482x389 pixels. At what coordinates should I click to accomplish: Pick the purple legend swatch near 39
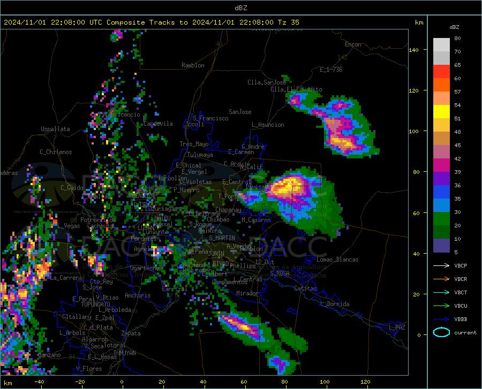[x=441, y=179]
